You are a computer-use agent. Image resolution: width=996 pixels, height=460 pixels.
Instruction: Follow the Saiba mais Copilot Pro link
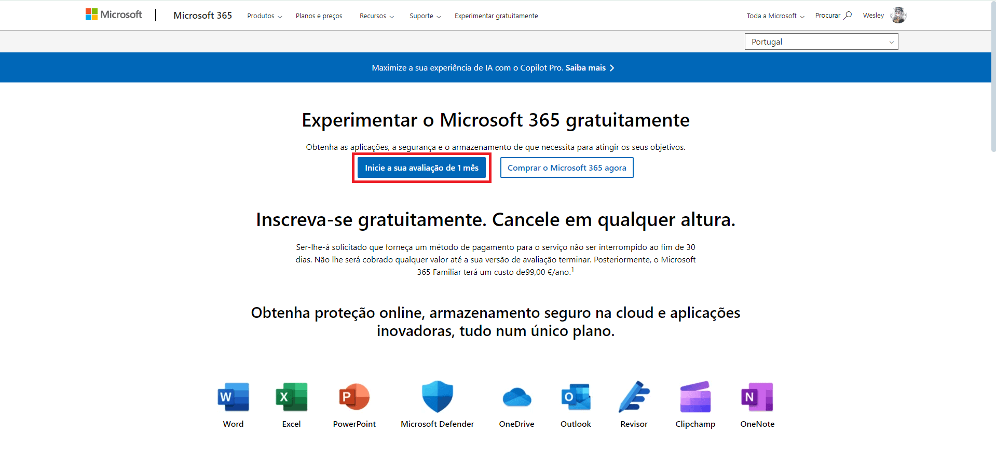pos(590,68)
